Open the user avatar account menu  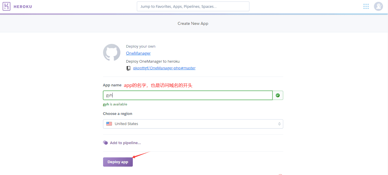tap(378, 6)
